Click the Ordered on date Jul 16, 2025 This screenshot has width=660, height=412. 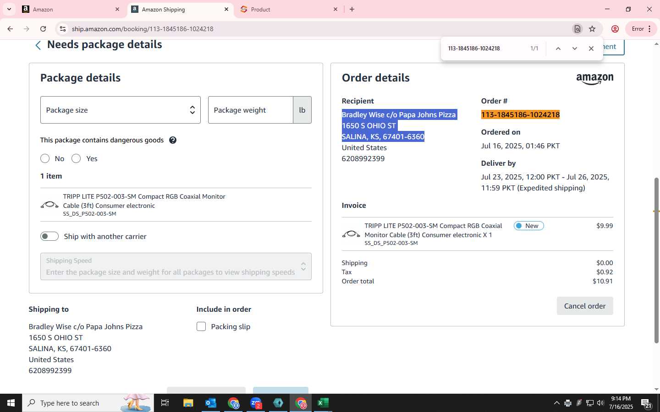pyautogui.click(x=520, y=146)
